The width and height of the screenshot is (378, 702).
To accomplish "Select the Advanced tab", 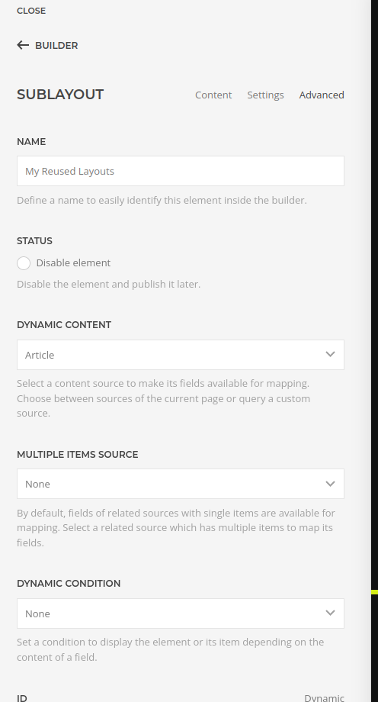I will coord(322,95).
